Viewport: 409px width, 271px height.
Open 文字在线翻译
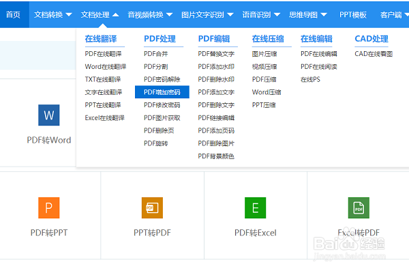104,92
